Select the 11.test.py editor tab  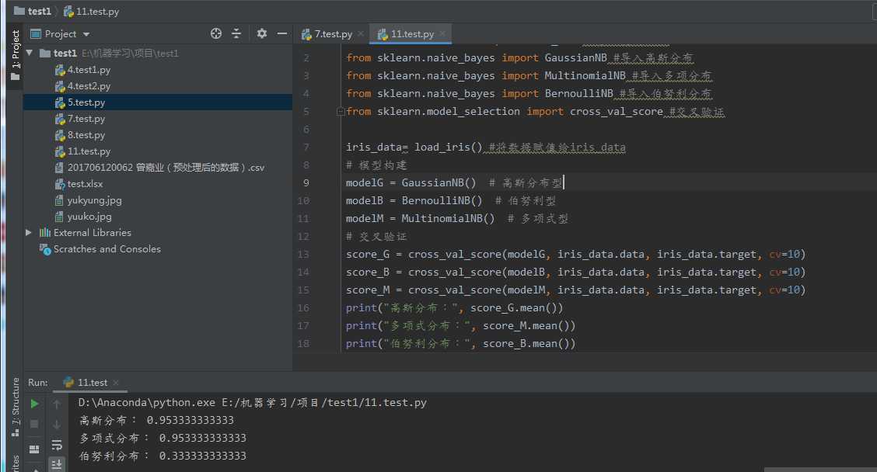pos(407,34)
